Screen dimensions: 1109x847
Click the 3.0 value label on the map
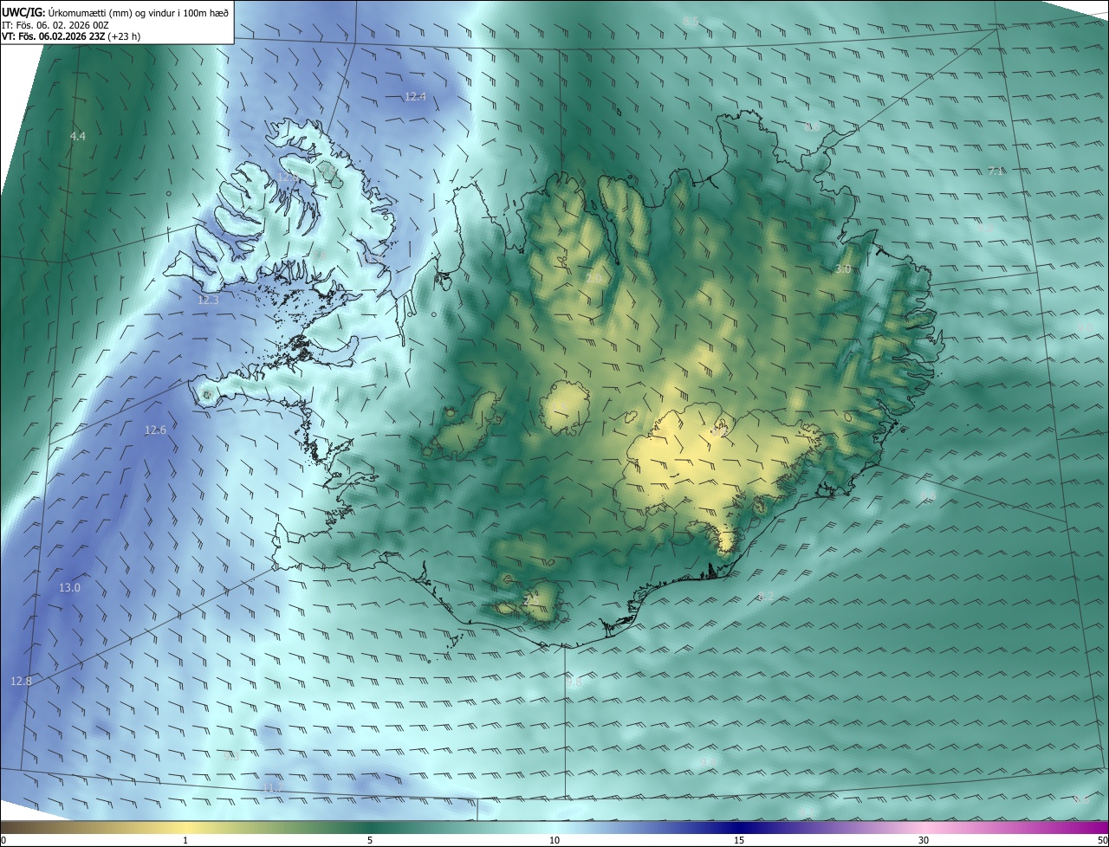[843, 269]
